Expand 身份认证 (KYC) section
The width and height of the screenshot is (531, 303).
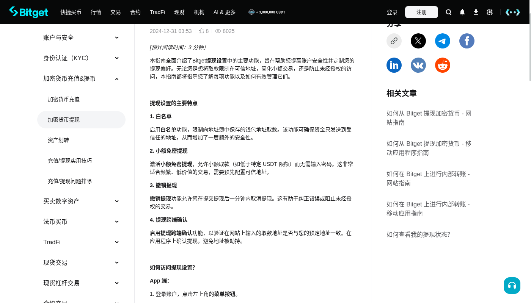click(x=81, y=58)
